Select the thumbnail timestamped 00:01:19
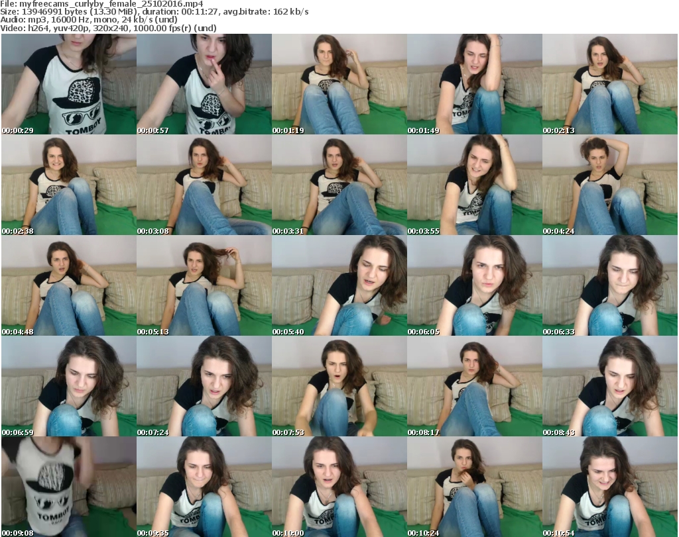679x537 pixels. tap(339, 84)
